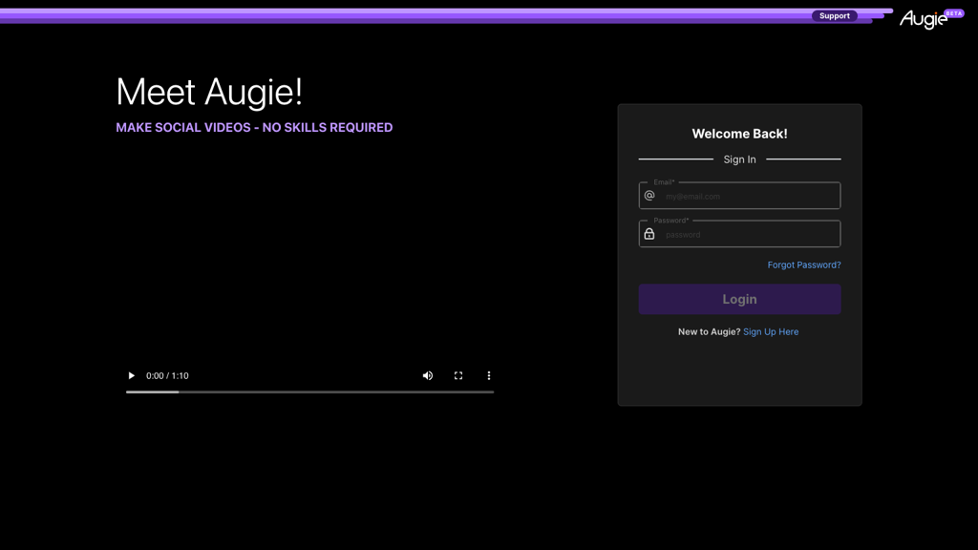Mute the video player audio
Image resolution: width=978 pixels, height=550 pixels.
[x=427, y=375]
